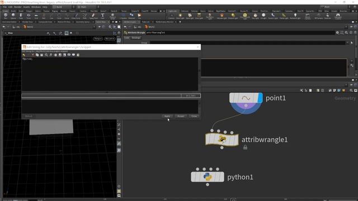Screen dimensions: 358x201
Task: Select the Torus shelf tool
Action: coord(29,16)
